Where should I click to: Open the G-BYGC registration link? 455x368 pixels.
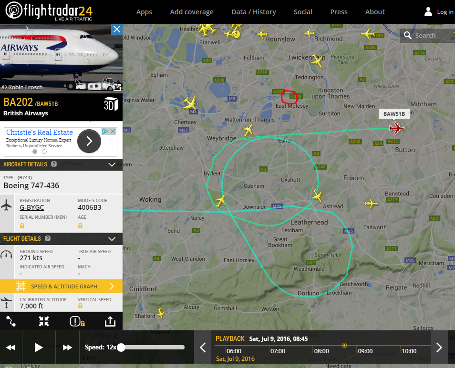coord(31,208)
